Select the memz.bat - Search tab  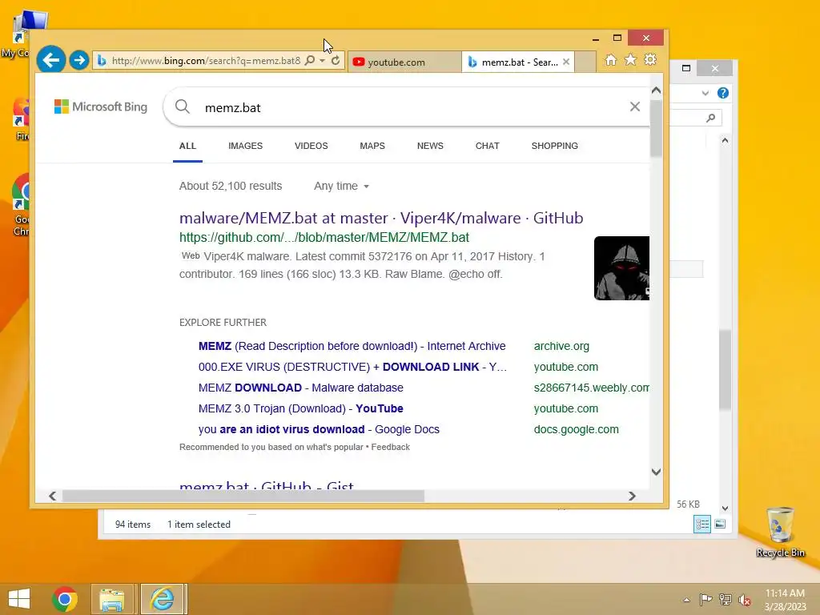(518, 62)
